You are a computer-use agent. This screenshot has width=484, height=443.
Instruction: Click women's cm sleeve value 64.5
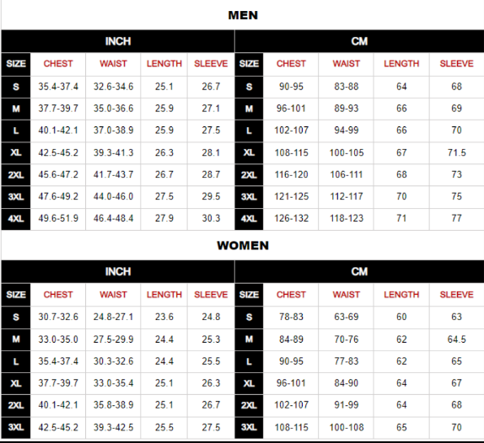pyautogui.click(x=457, y=339)
